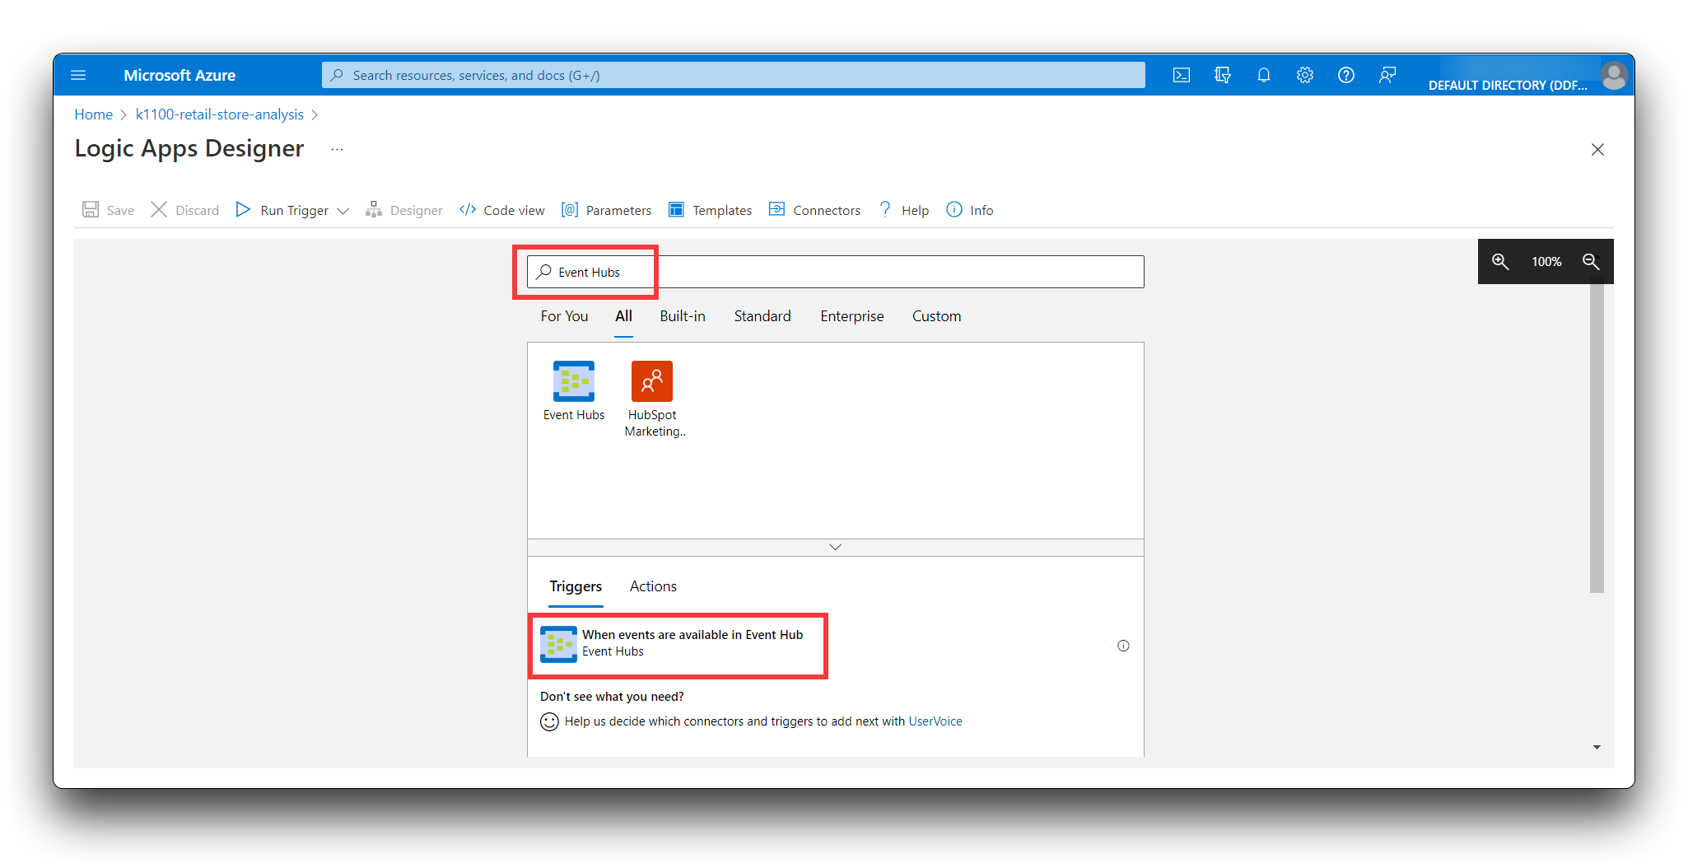Open the notifications bell
Screen dimensions: 1688x868
tap(1264, 75)
